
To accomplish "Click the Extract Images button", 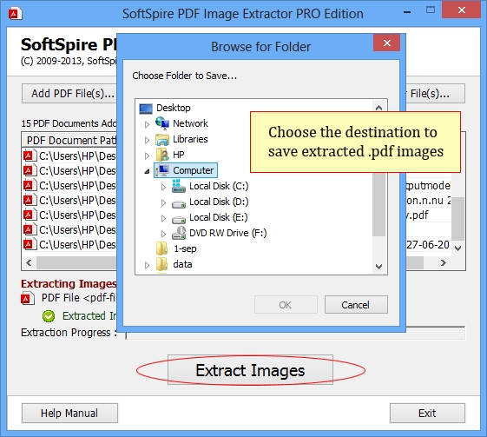I will (x=250, y=370).
